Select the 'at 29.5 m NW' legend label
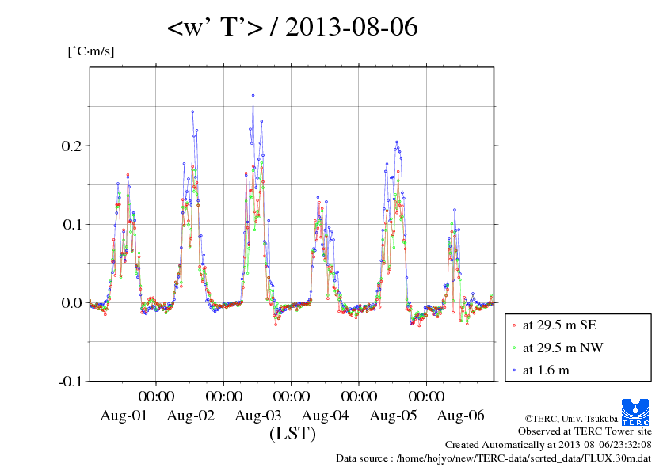This screenshot has height=471, width=667. coord(562,348)
